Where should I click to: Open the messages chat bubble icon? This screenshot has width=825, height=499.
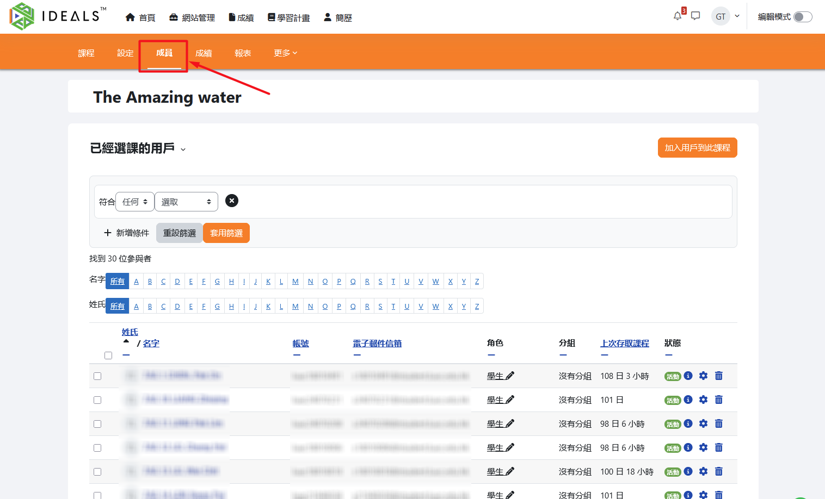click(695, 16)
